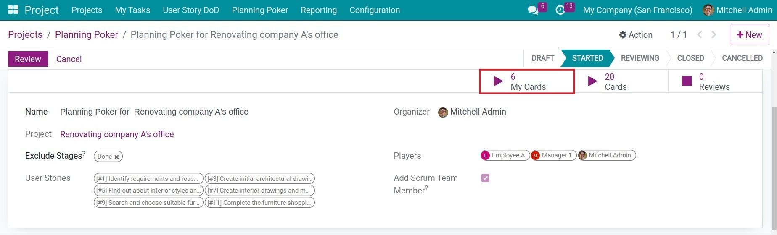The image size is (777, 235).
Task: Click user story #3 Create initial architectural tag
Action: pyautogui.click(x=260, y=179)
